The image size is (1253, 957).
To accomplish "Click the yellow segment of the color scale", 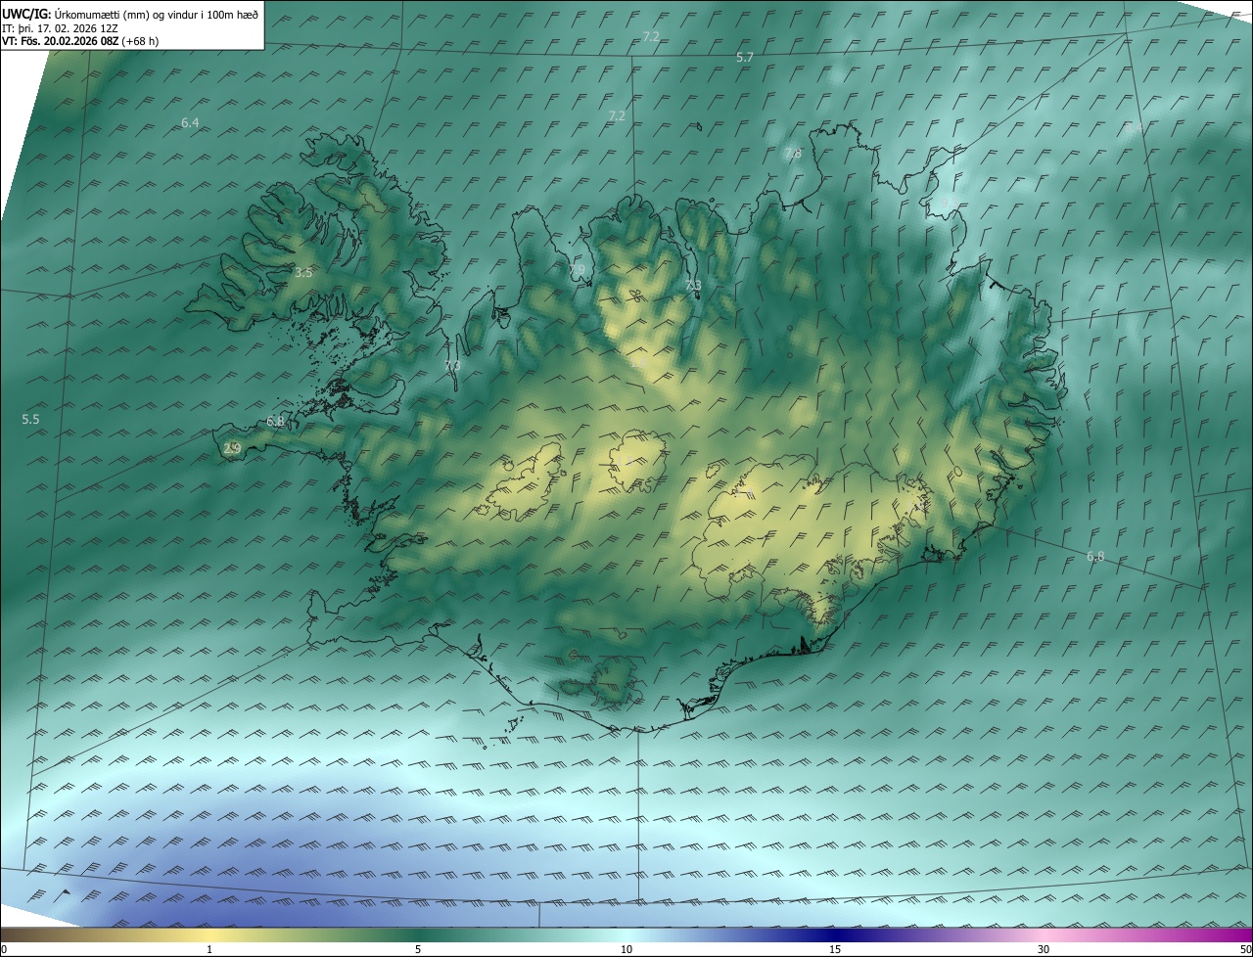I will click(209, 934).
